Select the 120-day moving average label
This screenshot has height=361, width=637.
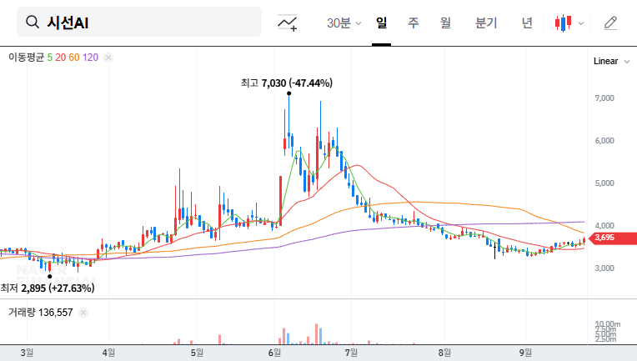click(90, 58)
